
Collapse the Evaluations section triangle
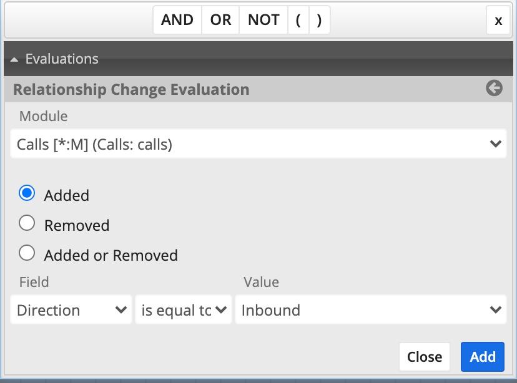pyautogui.click(x=14, y=59)
